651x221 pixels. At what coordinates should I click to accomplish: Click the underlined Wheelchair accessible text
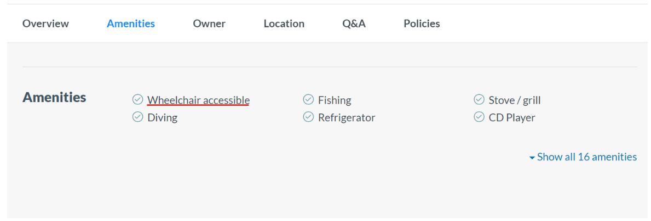pyautogui.click(x=198, y=100)
